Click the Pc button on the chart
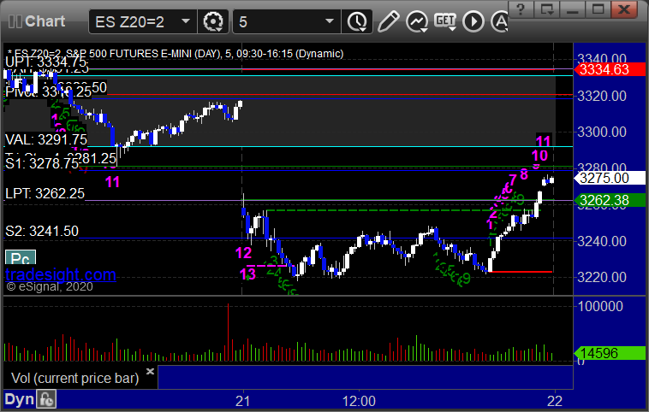This screenshot has height=412, width=649. (21, 258)
